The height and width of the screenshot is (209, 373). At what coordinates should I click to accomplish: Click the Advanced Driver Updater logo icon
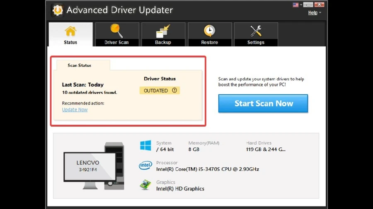click(58, 10)
